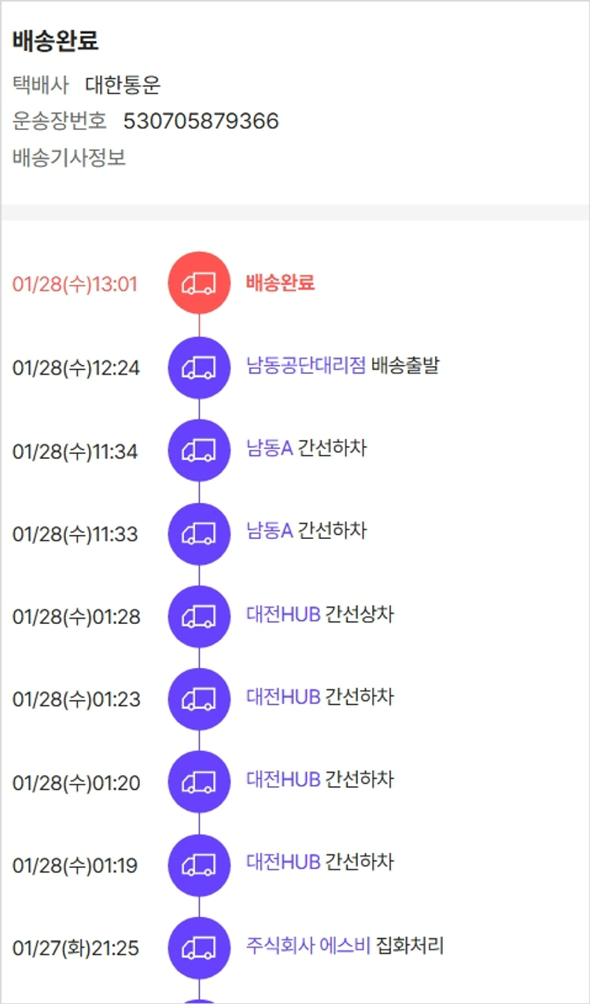Screen dimensions: 590x1004
Task: View 배송기사정보 delivery driver info
Action: pos(69,158)
